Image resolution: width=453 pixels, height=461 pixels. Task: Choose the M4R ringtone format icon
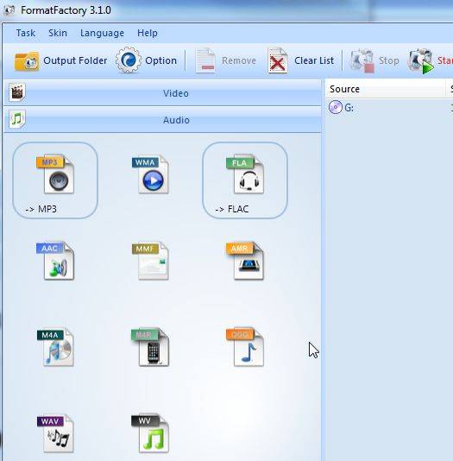150,347
